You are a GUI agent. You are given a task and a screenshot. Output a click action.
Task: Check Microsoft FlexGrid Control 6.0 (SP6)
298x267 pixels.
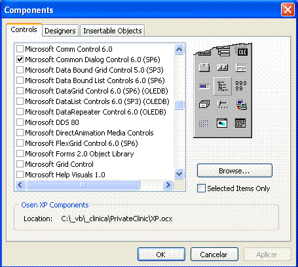point(20,143)
